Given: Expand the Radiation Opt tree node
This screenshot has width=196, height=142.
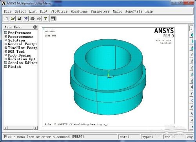Looking at the screenshot, I should (5, 59).
